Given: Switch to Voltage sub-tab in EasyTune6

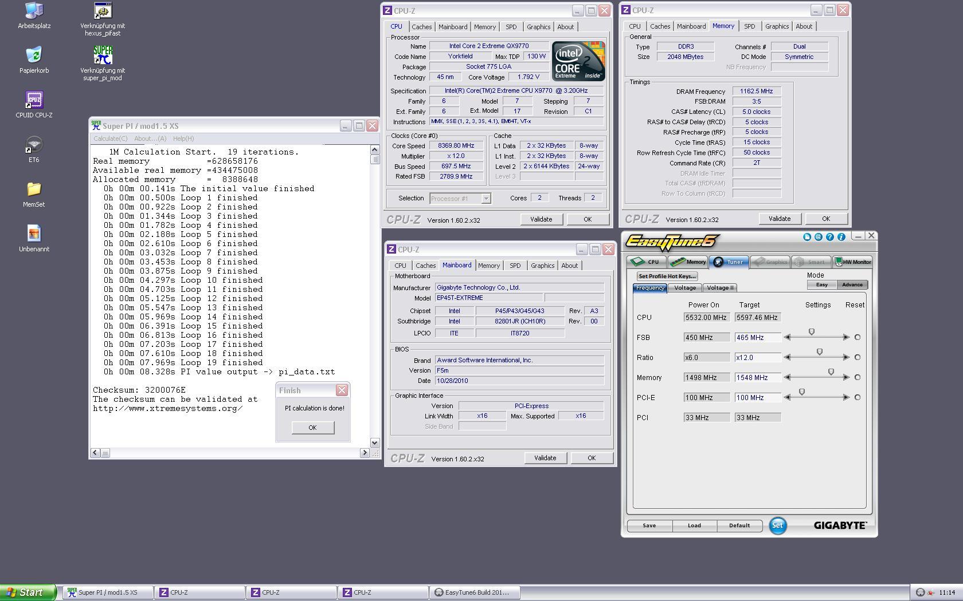Looking at the screenshot, I should (685, 288).
